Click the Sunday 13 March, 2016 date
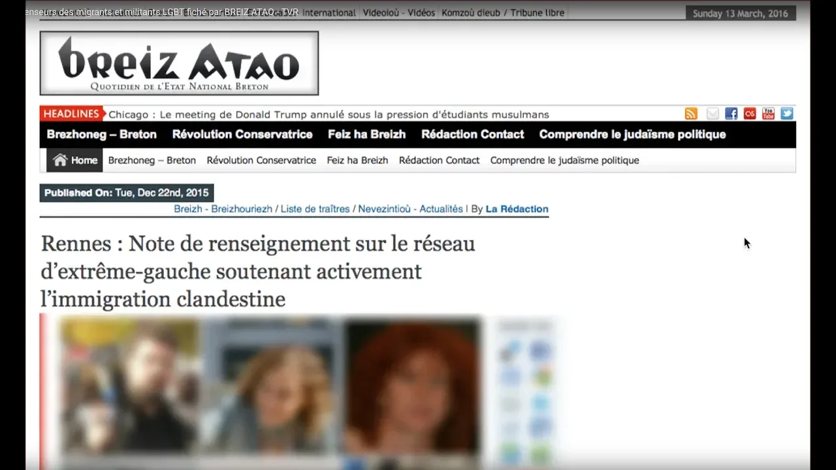The image size is (836, 470). coord(741,13)
